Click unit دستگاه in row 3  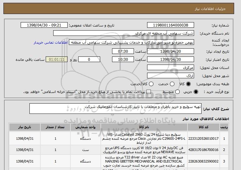(85, 161)
